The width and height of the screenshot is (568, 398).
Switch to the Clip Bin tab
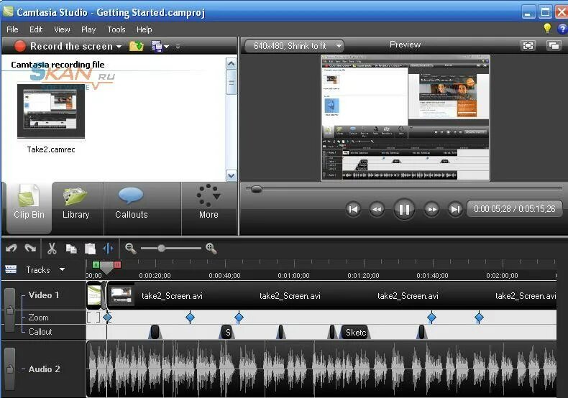pos(29,208)
